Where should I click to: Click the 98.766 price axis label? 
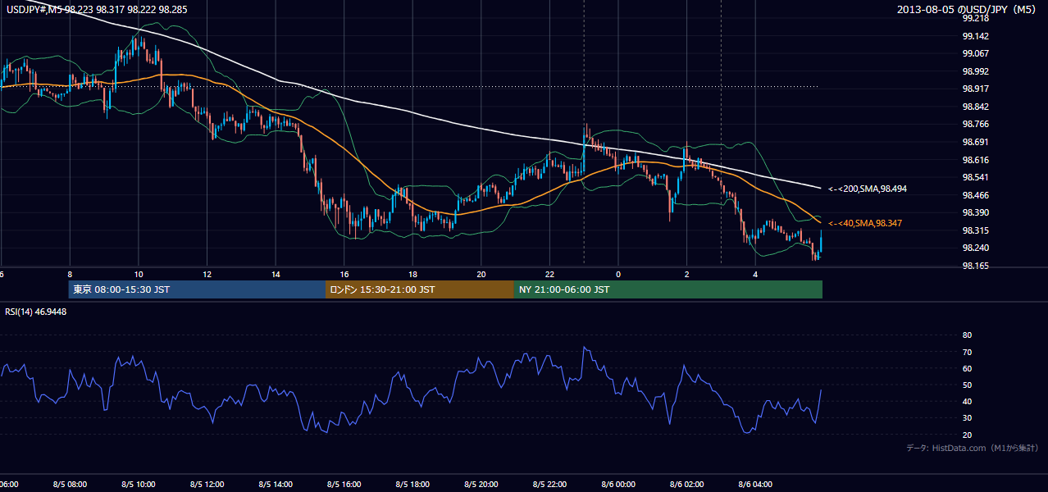point(975,124)
